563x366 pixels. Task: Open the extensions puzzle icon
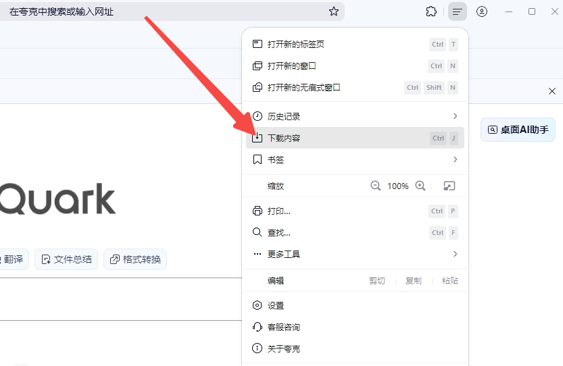431,11
